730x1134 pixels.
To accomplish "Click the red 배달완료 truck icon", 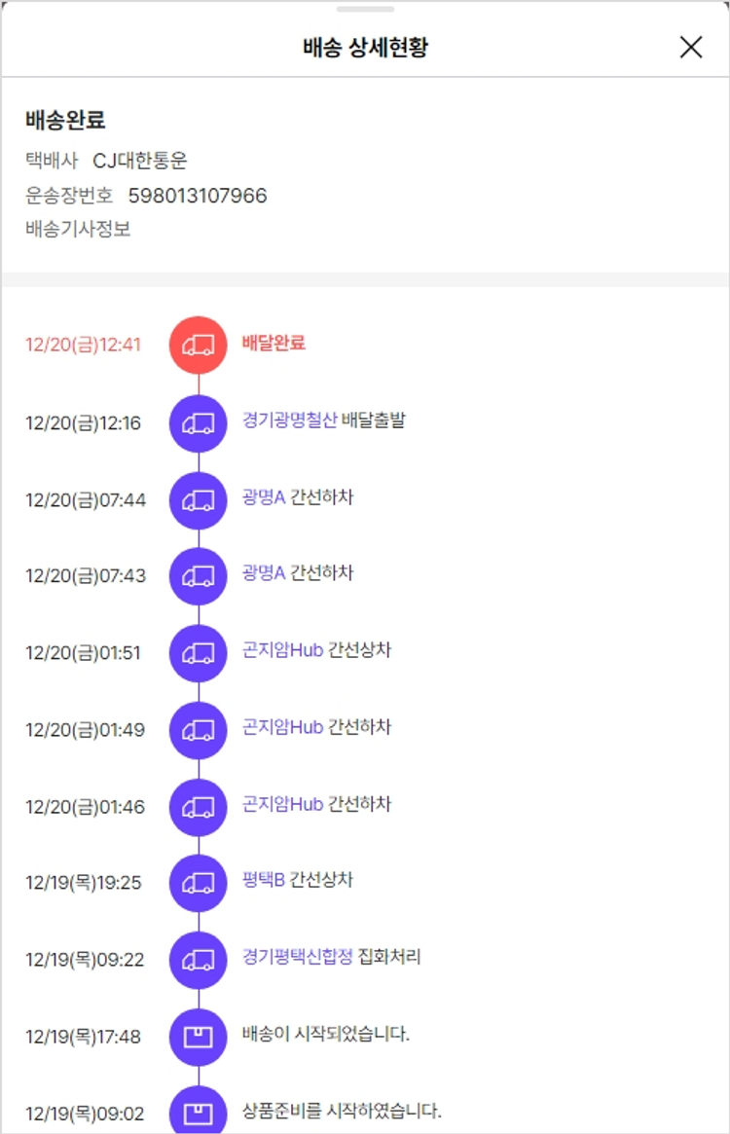I will [x=199, y=345].
